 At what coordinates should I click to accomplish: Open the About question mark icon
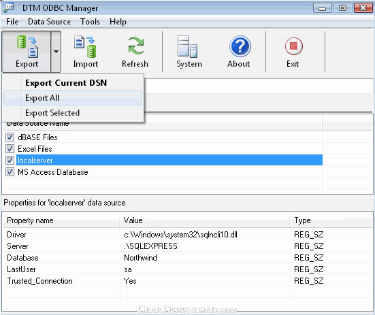240,46
